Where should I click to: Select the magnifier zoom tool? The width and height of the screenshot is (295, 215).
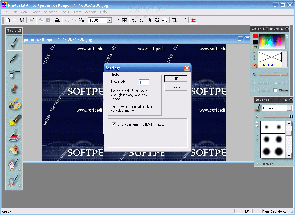point(157,20)
